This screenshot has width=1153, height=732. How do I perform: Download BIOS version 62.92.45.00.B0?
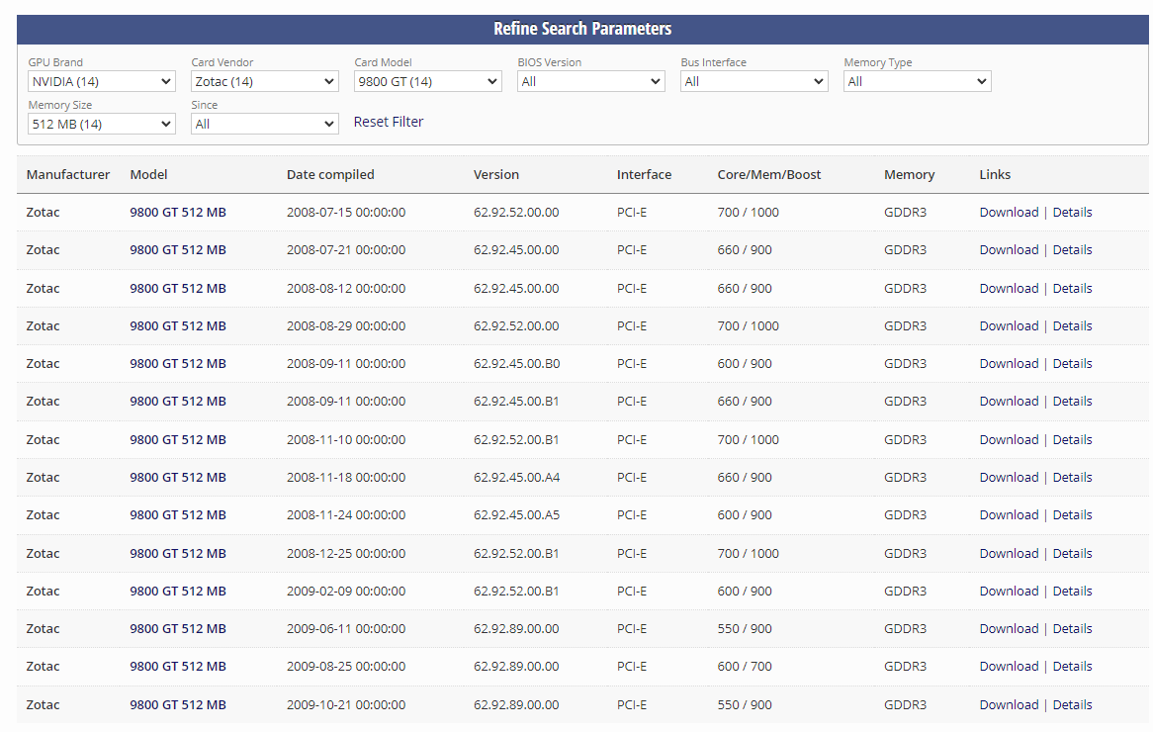point(1009,363)
